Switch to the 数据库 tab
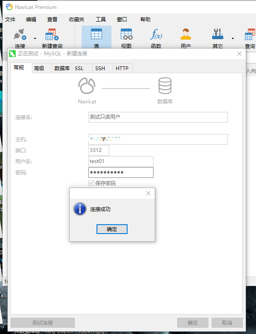 click(62, 69)
